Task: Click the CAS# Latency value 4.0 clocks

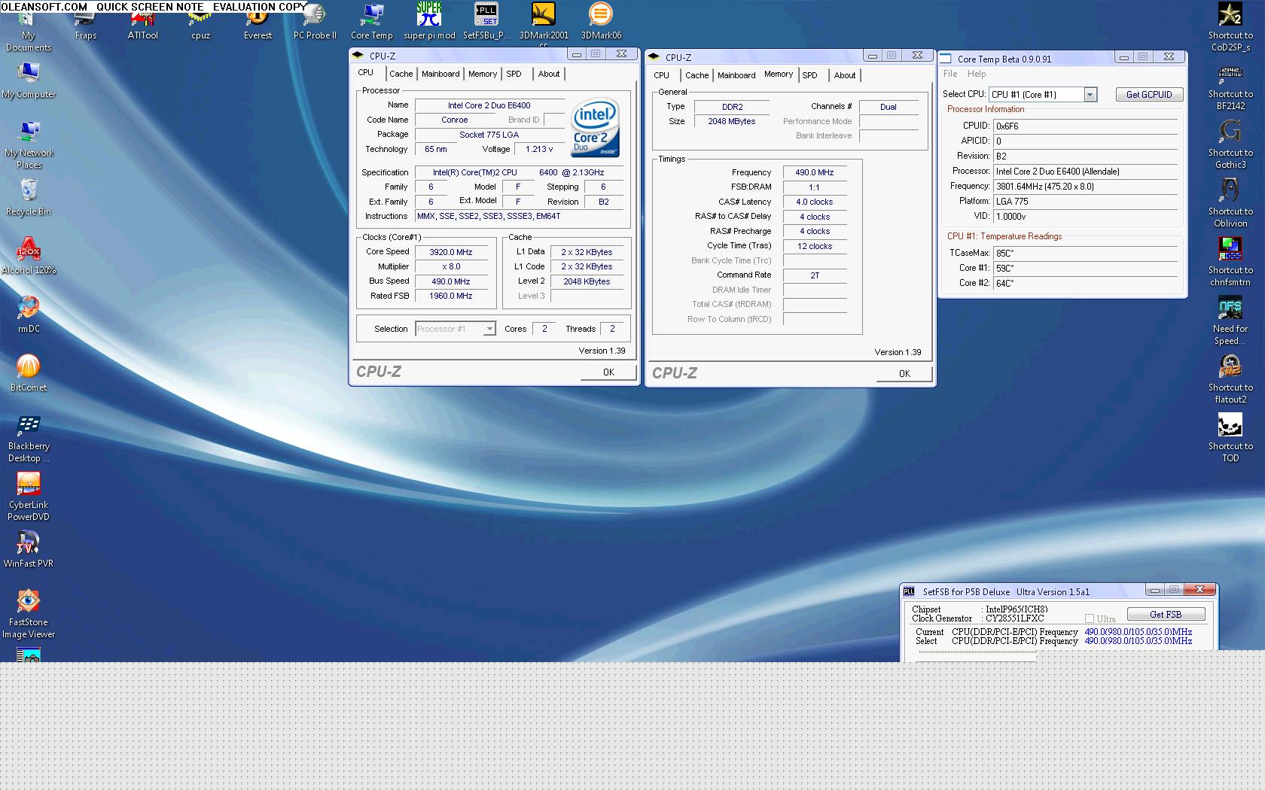Action: (x=815, y=202)
